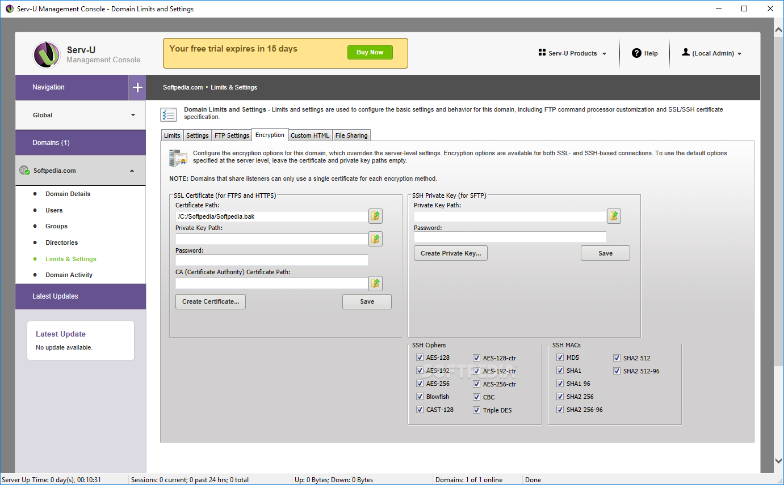The width and height of the screenshot is (784, 485).
Task: Go to the Groups page
Action: [57, 226]
